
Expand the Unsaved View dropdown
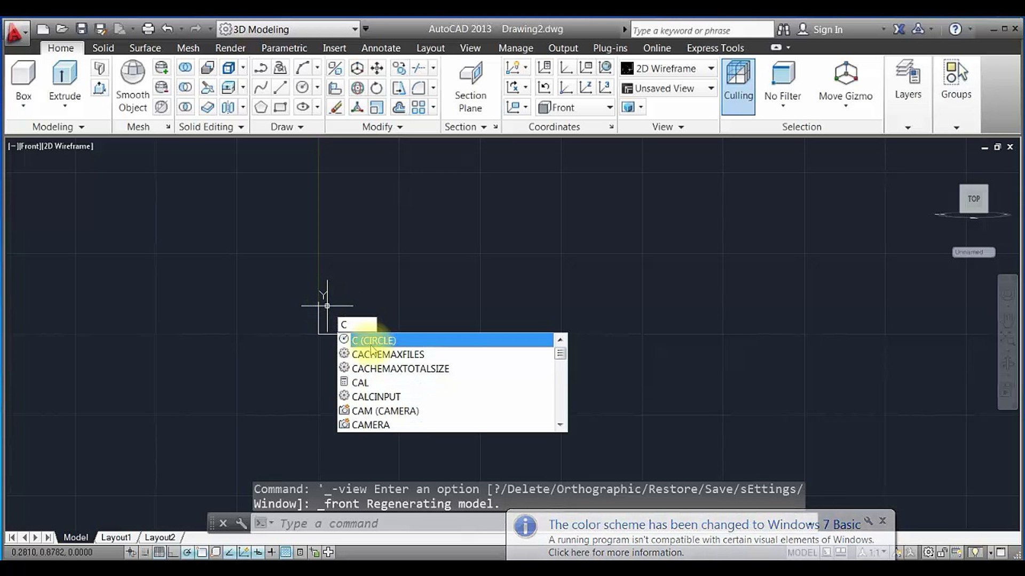click(x=711, y=89)
